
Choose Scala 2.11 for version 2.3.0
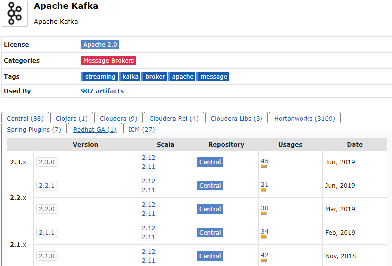coord(149,167)
